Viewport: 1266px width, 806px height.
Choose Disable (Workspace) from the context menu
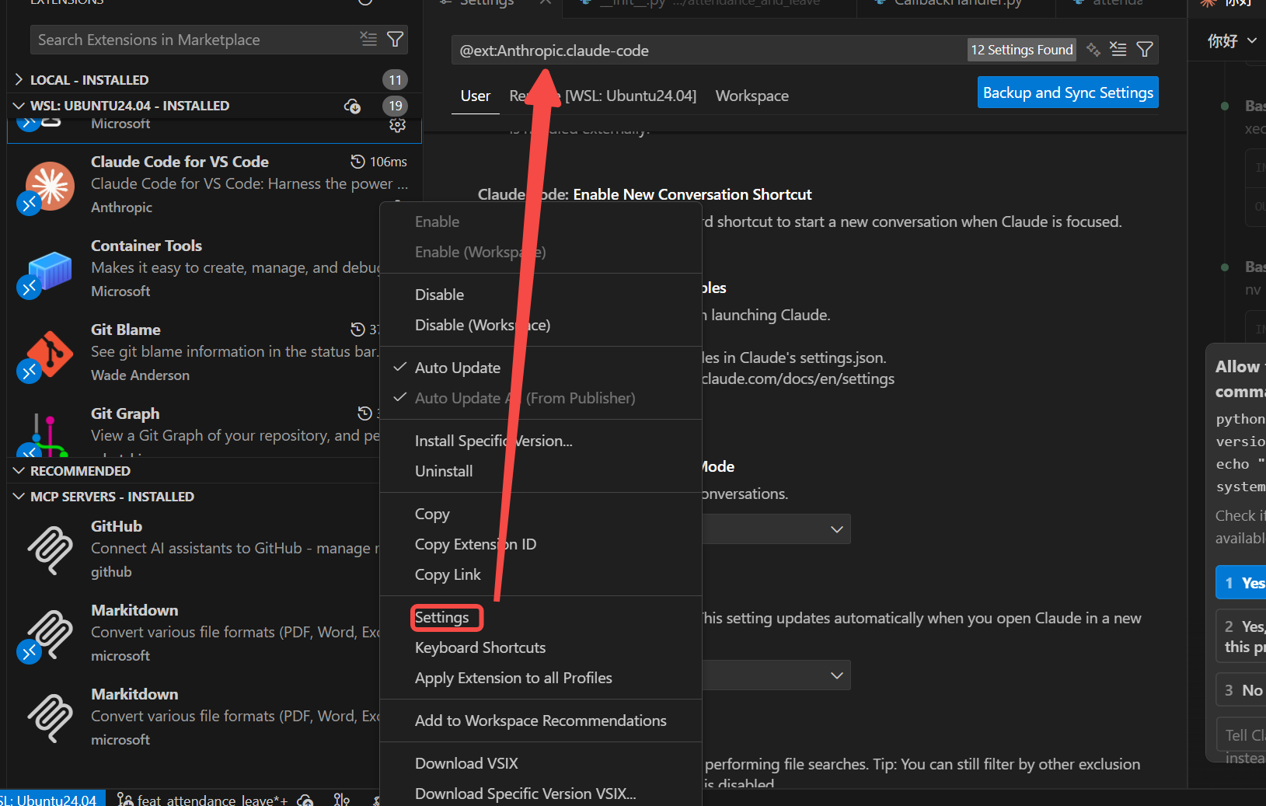482,325
